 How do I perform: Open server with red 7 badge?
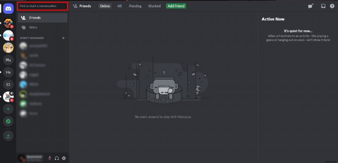click(8, 23)
